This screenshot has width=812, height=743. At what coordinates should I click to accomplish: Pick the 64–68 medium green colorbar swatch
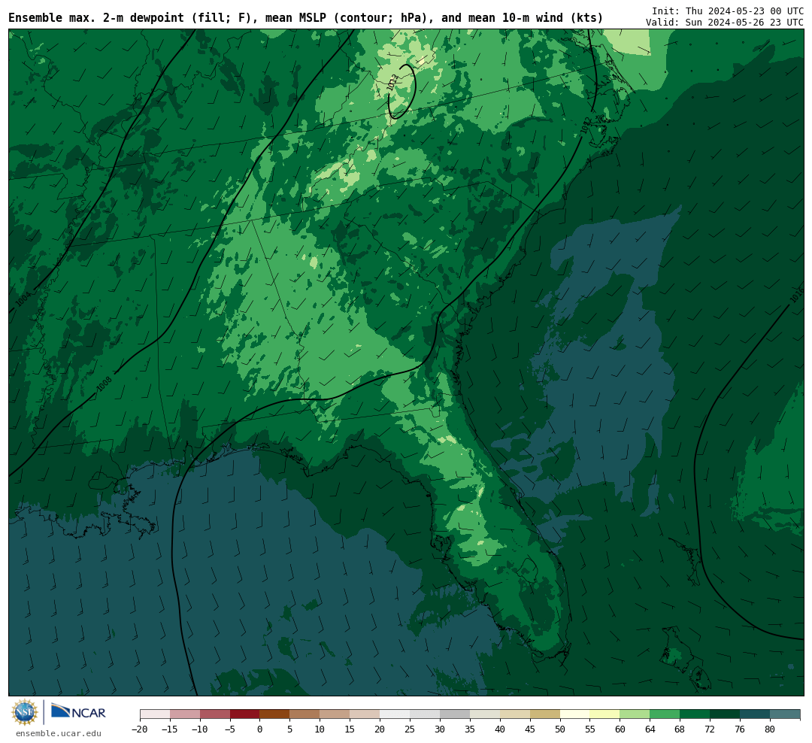665,714
